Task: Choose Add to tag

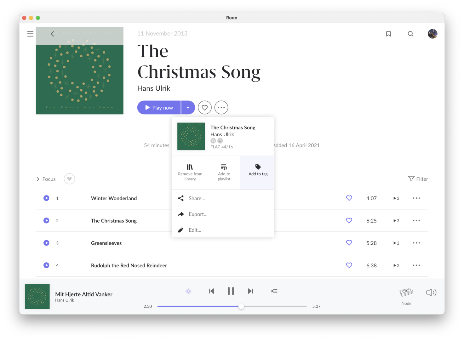Action: pos(258,173)
